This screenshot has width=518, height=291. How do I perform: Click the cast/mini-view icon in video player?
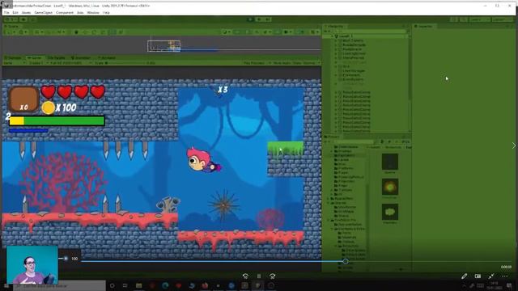478,276
